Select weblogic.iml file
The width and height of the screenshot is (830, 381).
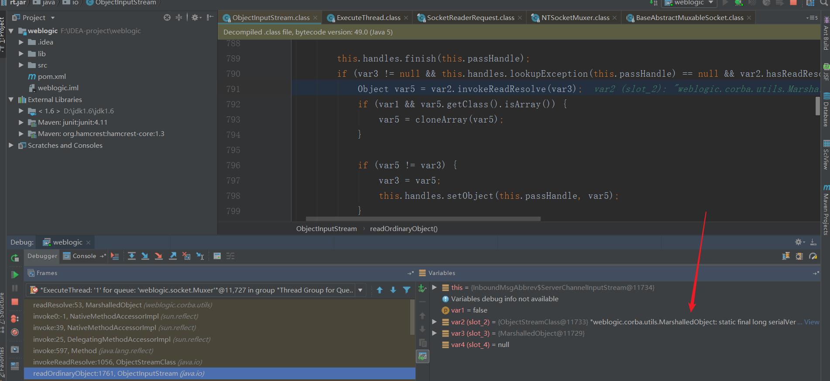pyautogui.click(x=58, y=88)
